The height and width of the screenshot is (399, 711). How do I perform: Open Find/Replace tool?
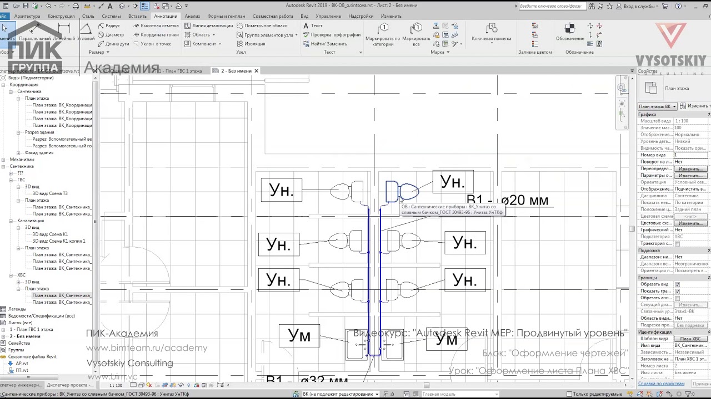325,44
